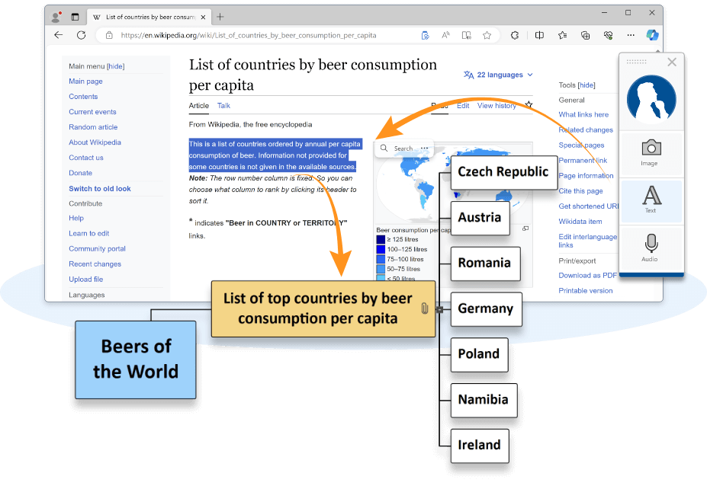Click the map search magnifier icon
Viewport: 707px width, 489px height.
[x=384, y=148]
